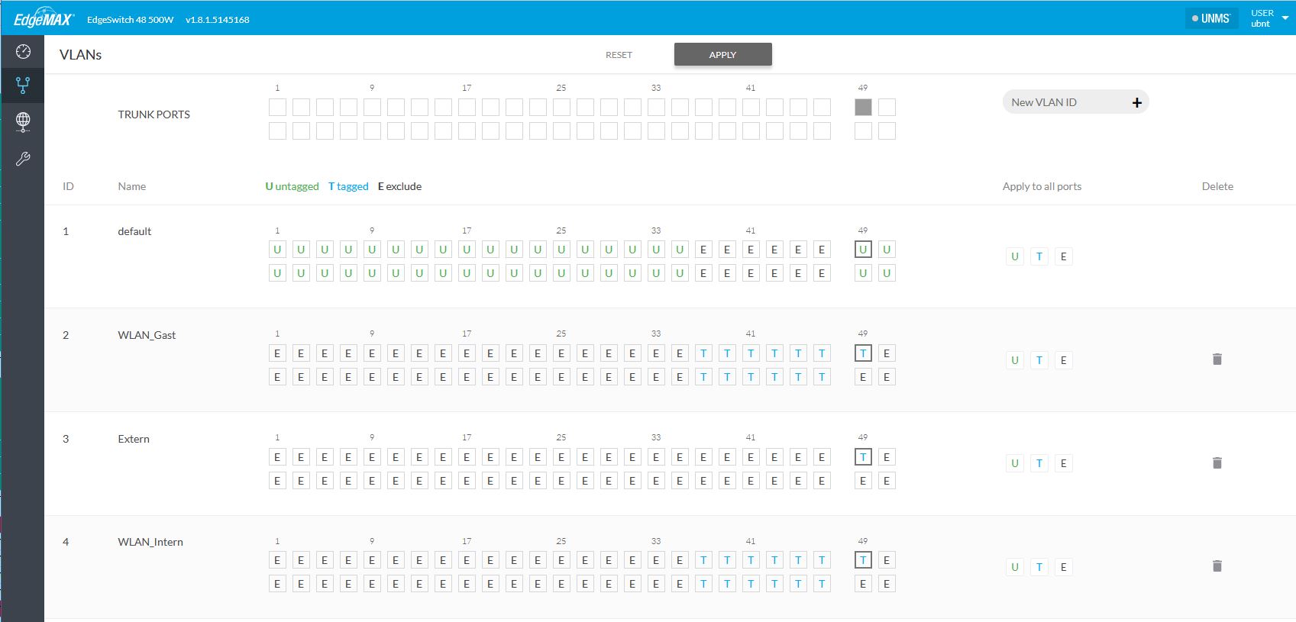Apply exclude to all ports for Extern
Viewport: 1296px width, 622px height.
point(1064,463)
